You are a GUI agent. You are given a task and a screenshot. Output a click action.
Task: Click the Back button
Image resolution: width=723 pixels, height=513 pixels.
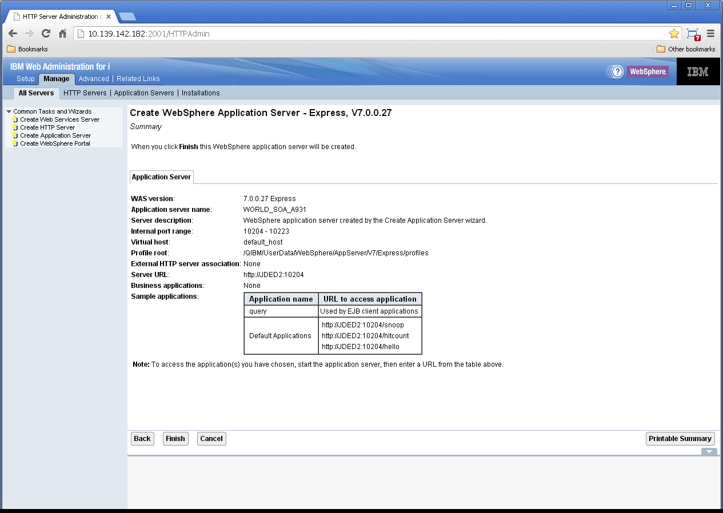tap(142, 439)
